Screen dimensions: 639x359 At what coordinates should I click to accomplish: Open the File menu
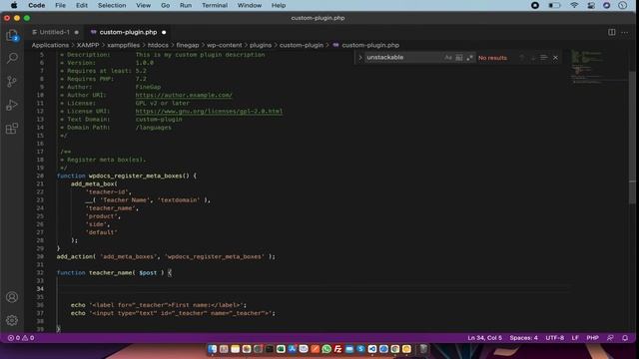pyautogui.click(x=60, y=5)
